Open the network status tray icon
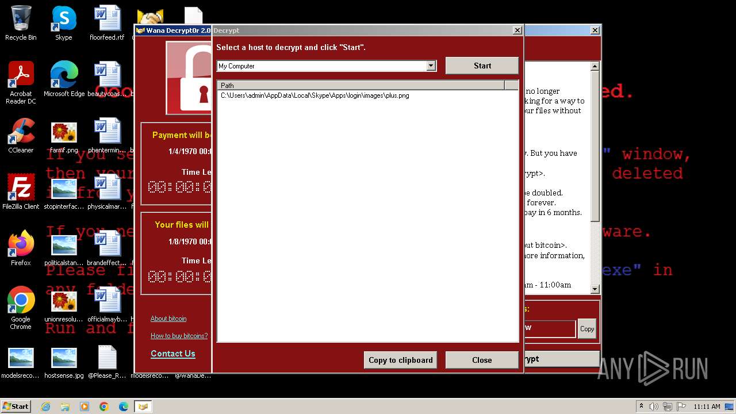736x414 pixels. click(668, 407)
